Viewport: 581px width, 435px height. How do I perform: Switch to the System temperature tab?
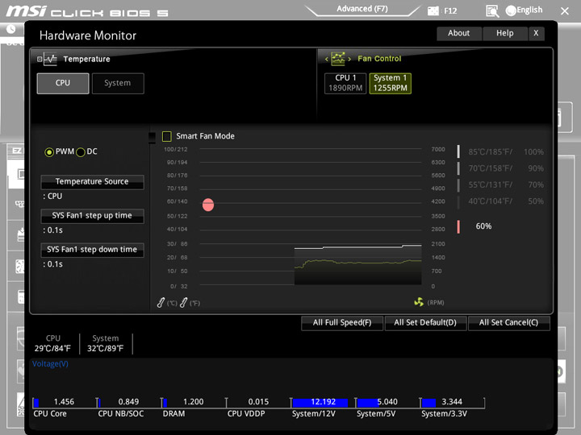(x=118, y=83)
